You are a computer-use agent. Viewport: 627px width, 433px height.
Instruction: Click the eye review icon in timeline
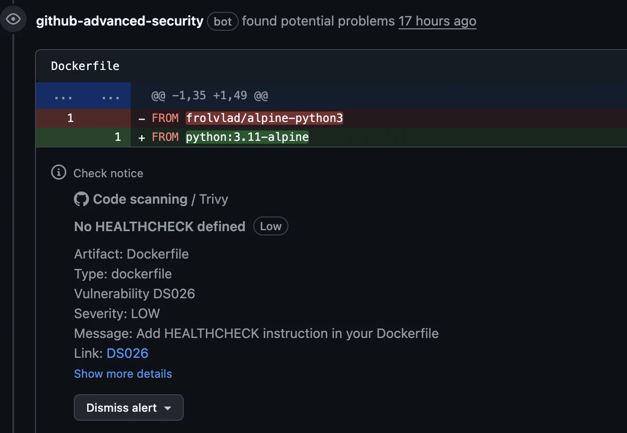pyautogui.click(x=13, y=19)
